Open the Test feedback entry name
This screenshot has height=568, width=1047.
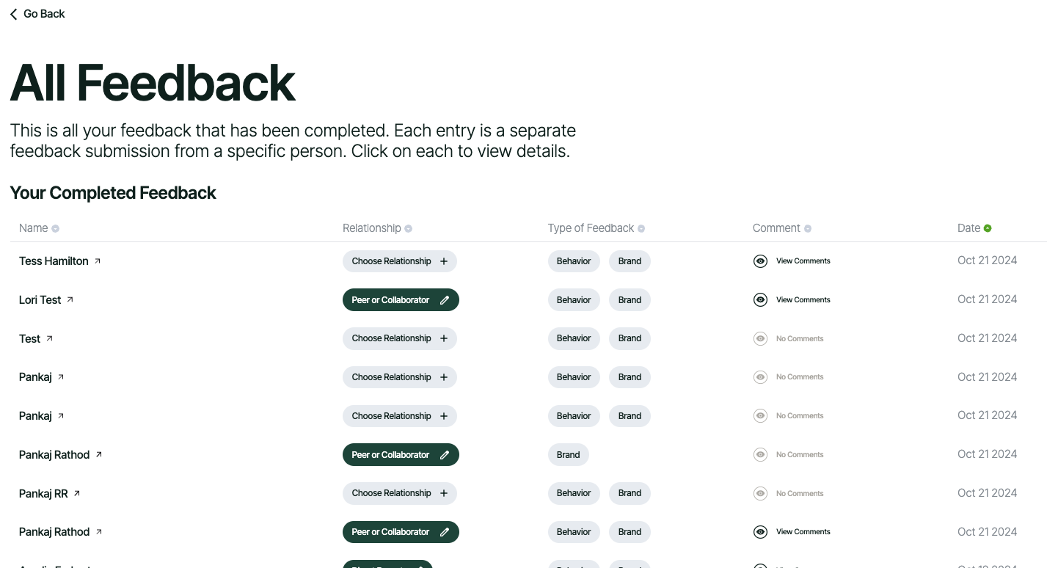30,338
